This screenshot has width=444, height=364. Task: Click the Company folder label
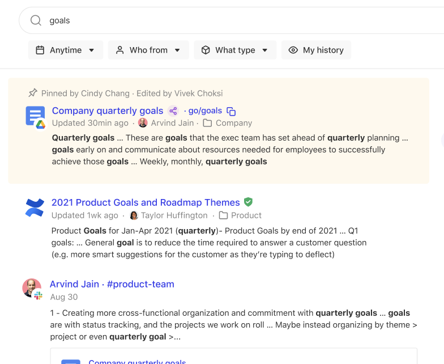[x=234, y=123]
